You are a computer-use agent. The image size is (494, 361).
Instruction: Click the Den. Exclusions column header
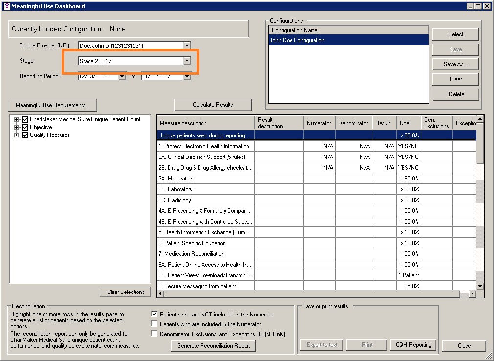(436, 123)
